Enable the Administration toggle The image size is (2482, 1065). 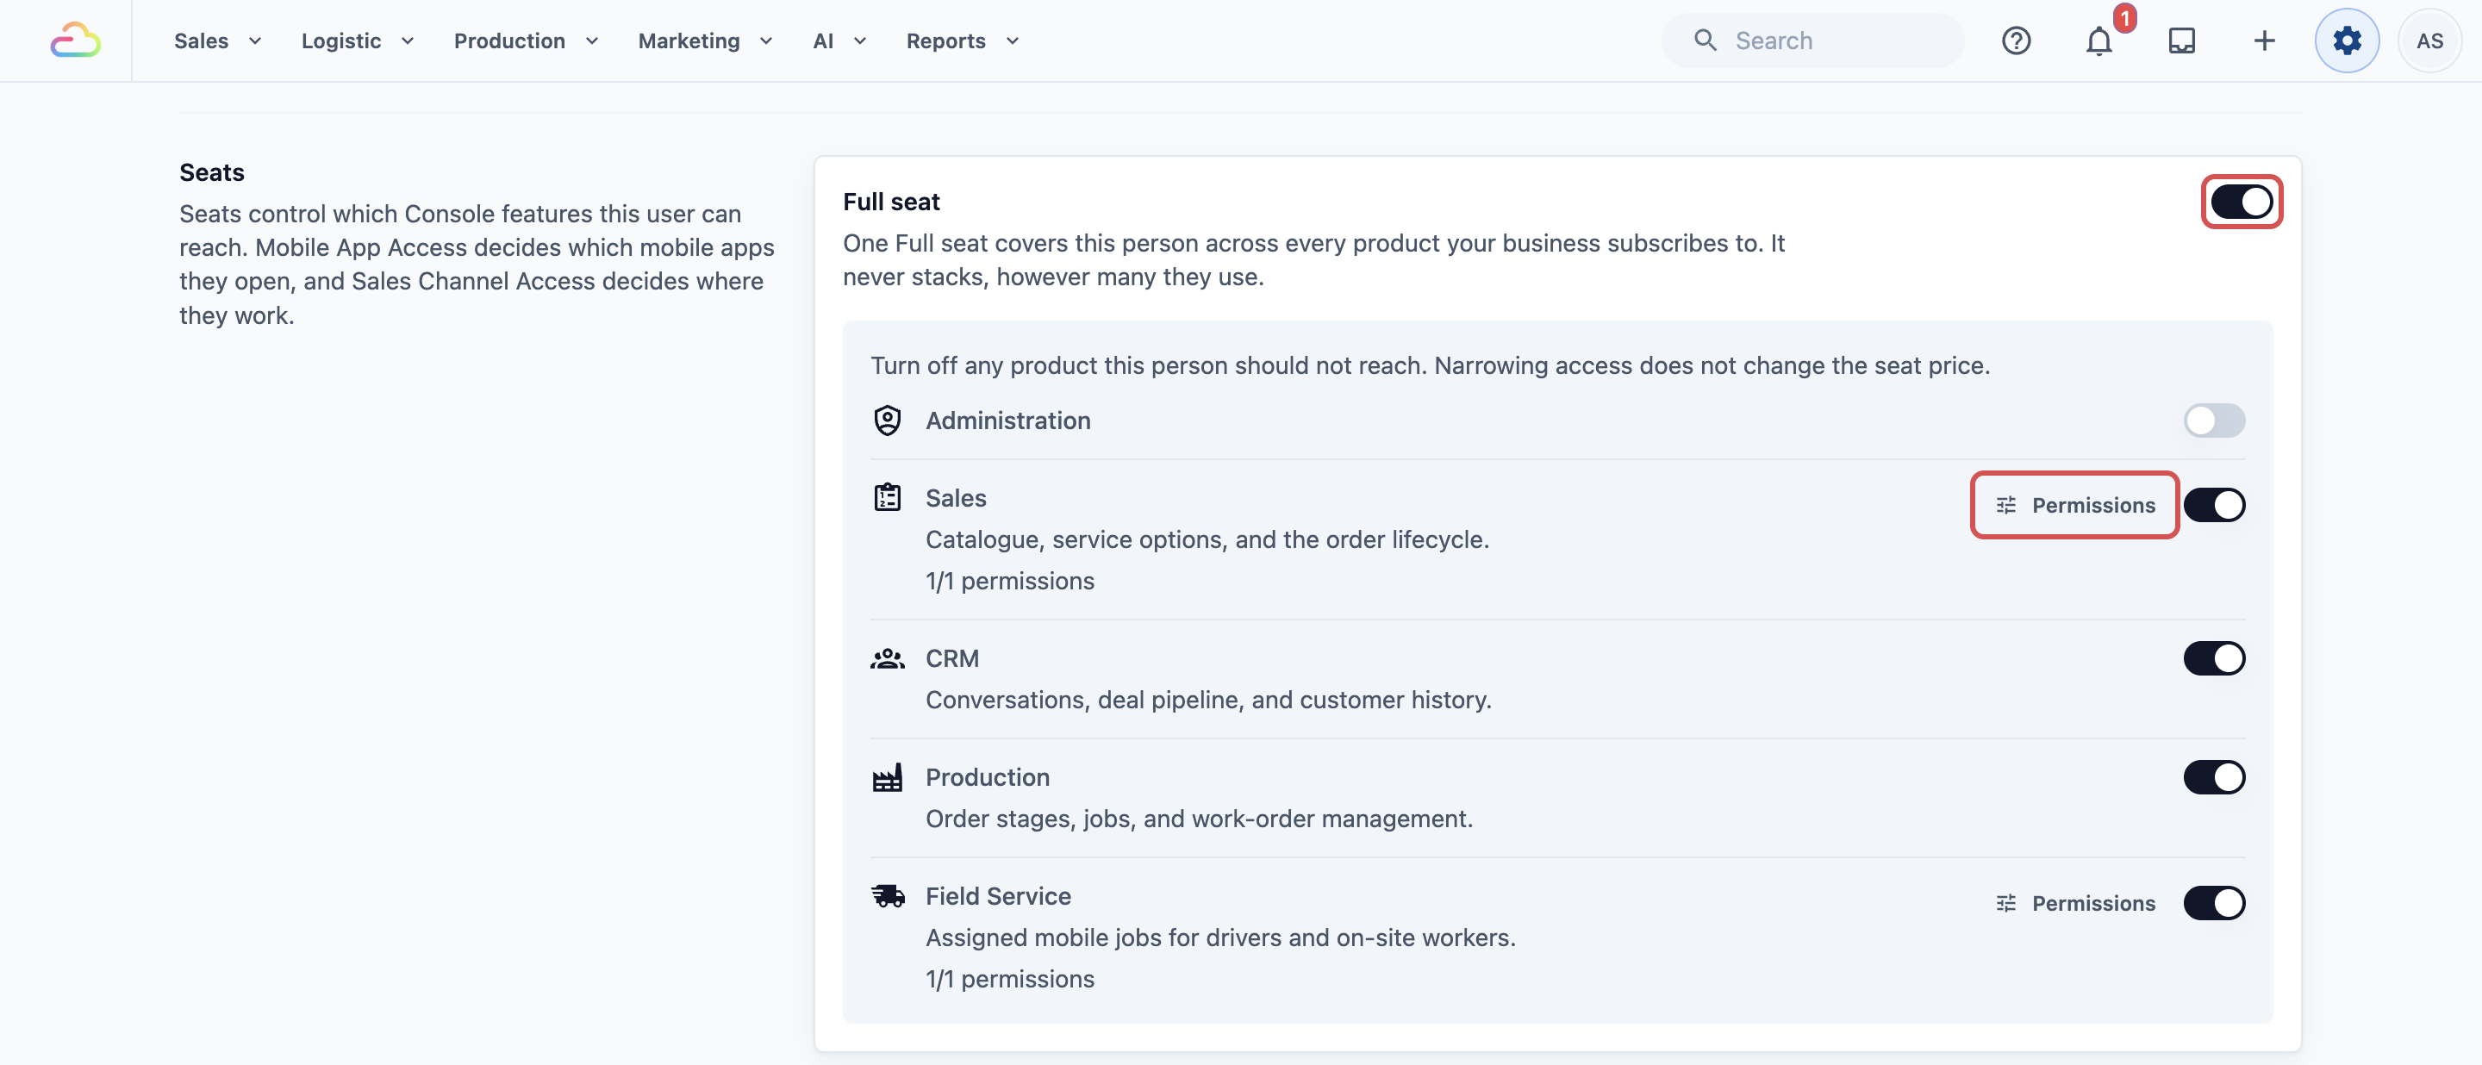(2214, 420)
